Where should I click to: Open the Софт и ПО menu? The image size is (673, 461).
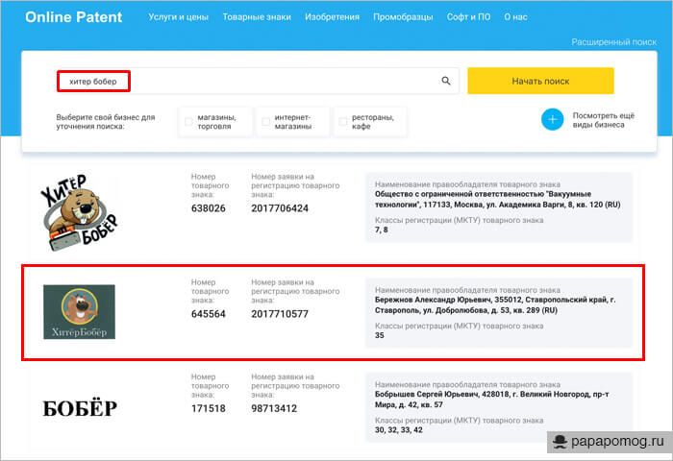click(x=469, y=17)
